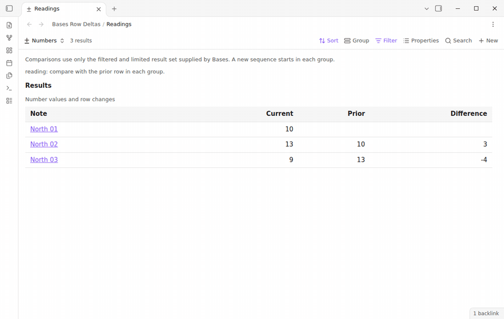Navigate back with the left arrow

pyautogui.click(x=29, y=25)
